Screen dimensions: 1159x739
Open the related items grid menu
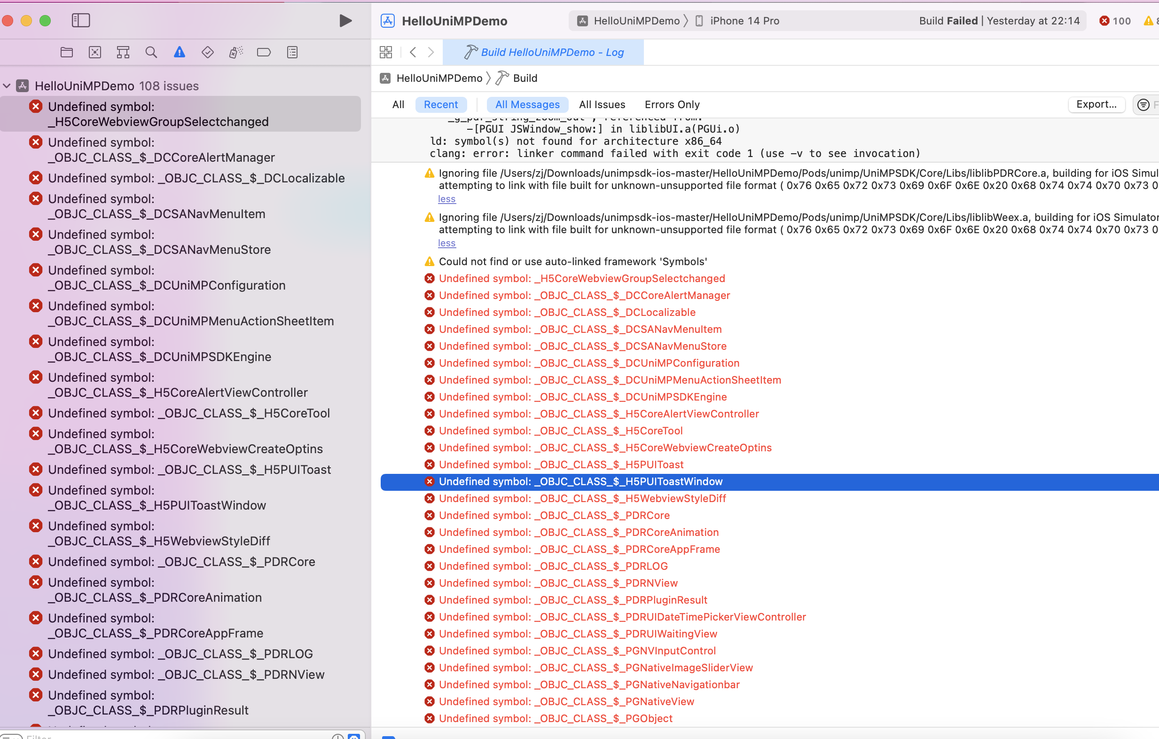point(386,52)
